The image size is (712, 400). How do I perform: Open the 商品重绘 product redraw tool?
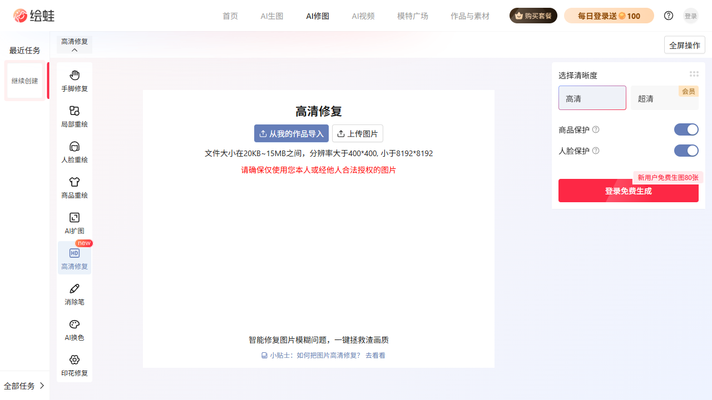point(75,187)
